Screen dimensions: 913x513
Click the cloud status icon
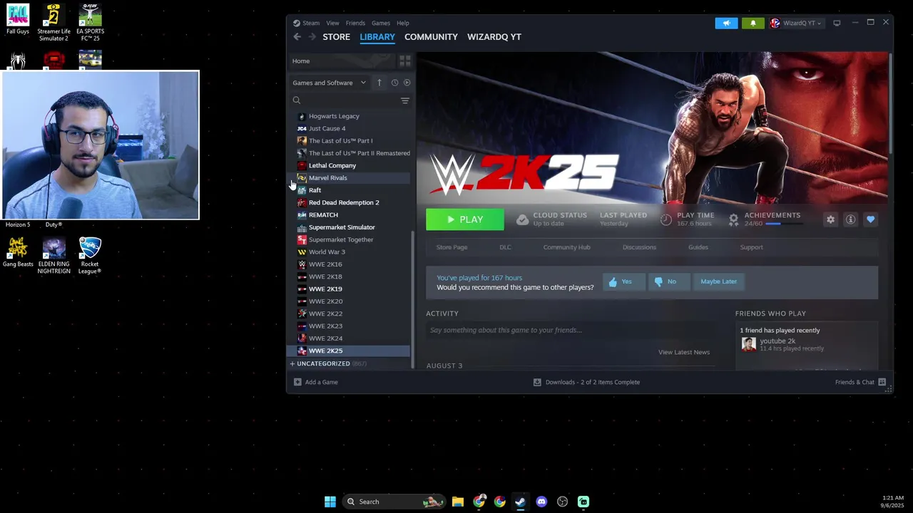(x=522, y=219)
